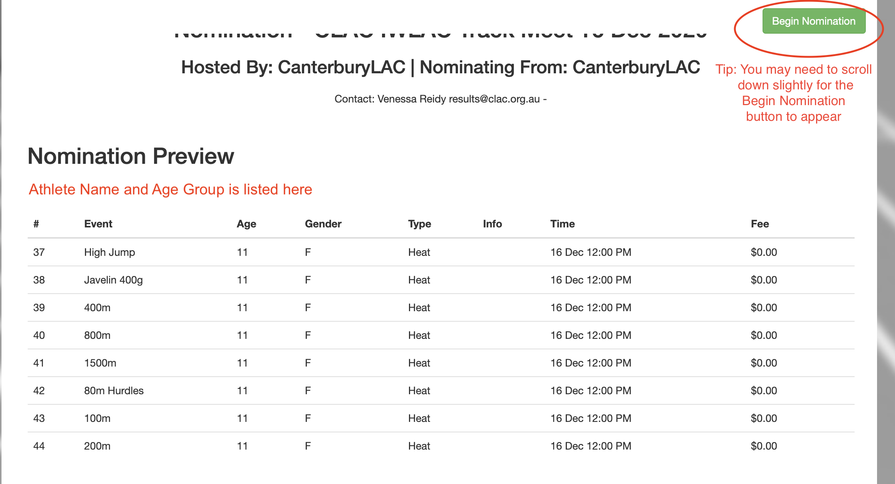Click the 400m event entry
Screen dimensions: 895x484
tap(97, 307)
